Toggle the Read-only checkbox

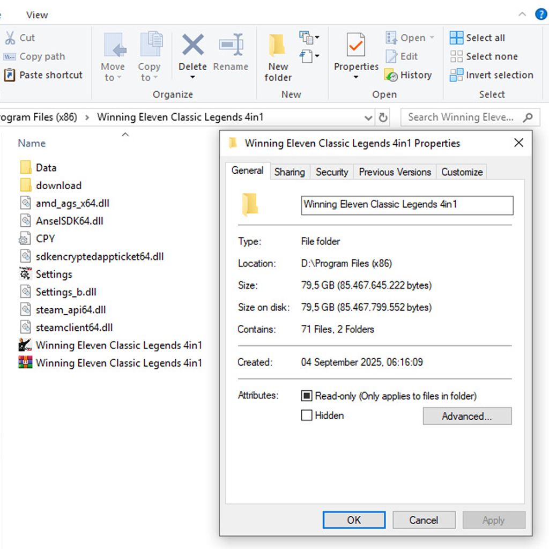coord(307,396)
